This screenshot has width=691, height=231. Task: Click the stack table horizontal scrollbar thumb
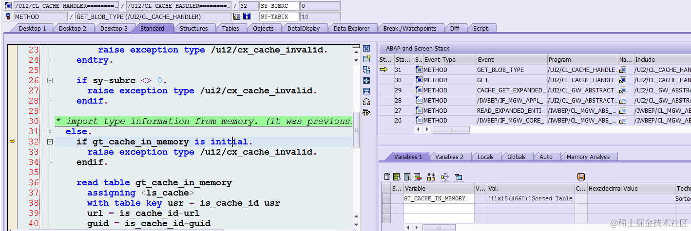[451, 130]
